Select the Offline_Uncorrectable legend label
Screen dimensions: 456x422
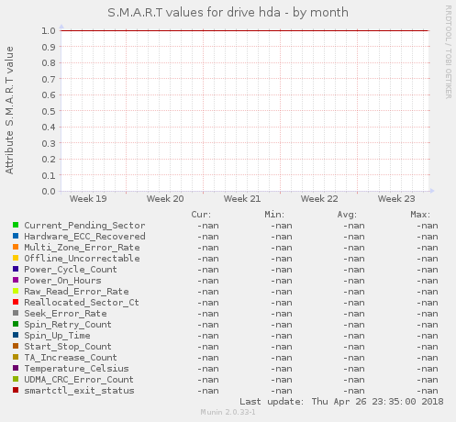coord(82,259)
